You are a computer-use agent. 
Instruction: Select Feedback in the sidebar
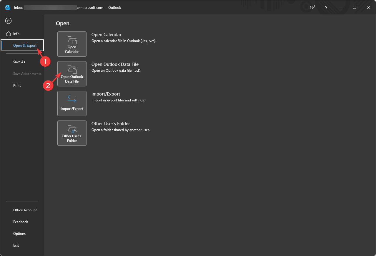pos(21,222)
